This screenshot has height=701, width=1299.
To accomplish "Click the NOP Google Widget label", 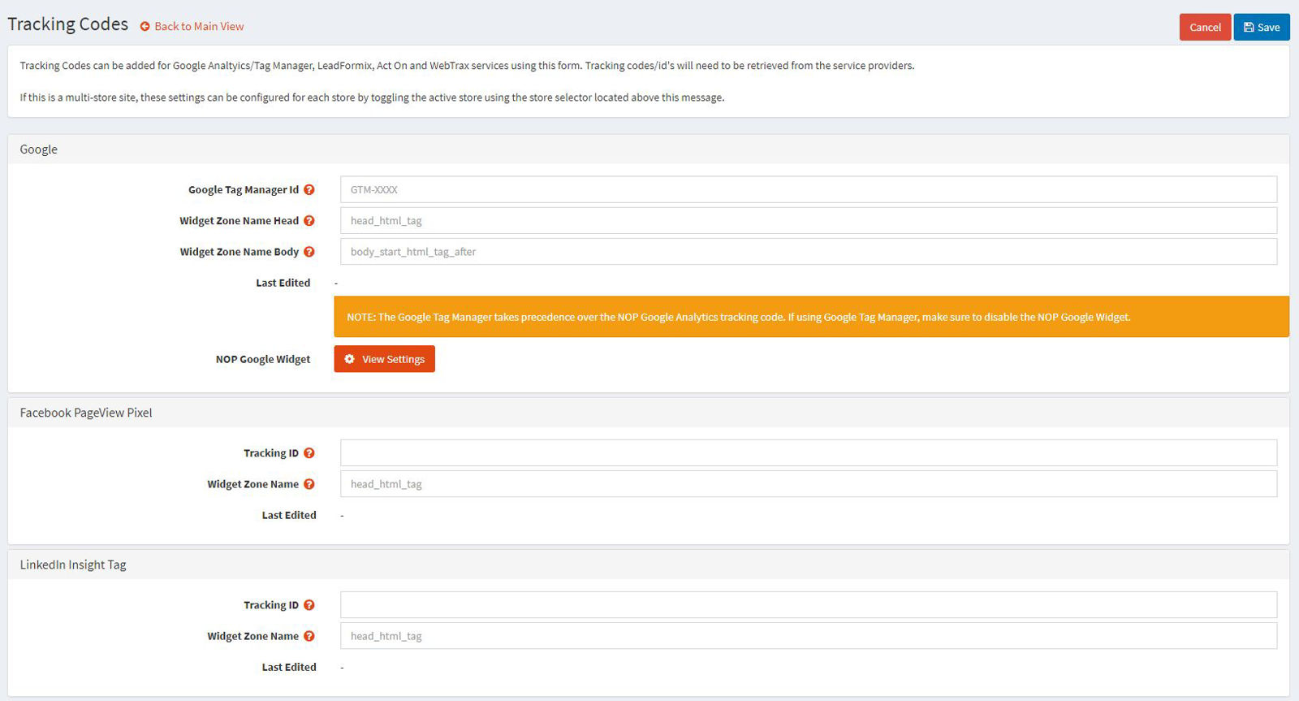I will coord(263,359).
